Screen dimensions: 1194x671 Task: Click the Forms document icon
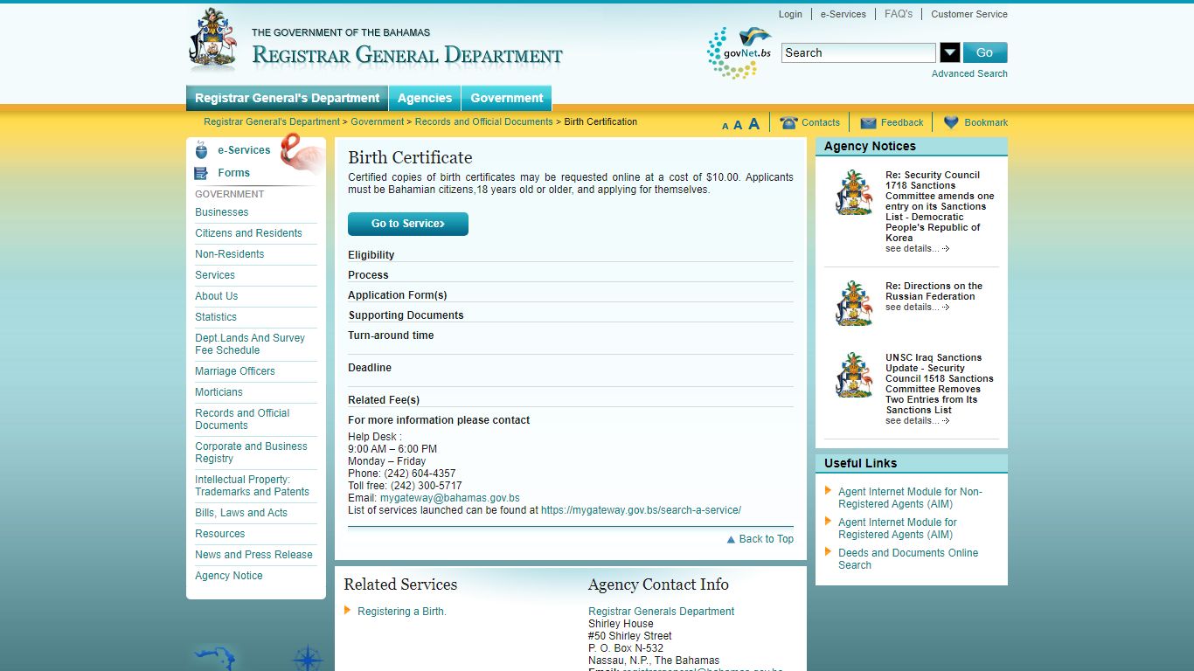[202, 173]
